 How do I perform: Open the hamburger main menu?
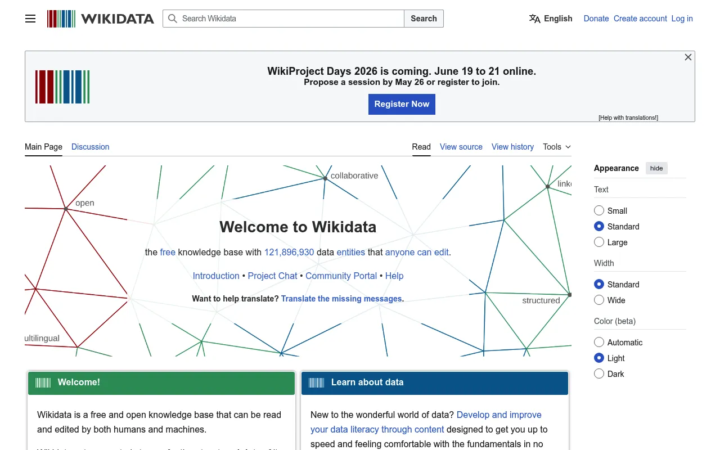tap(30, 19)
